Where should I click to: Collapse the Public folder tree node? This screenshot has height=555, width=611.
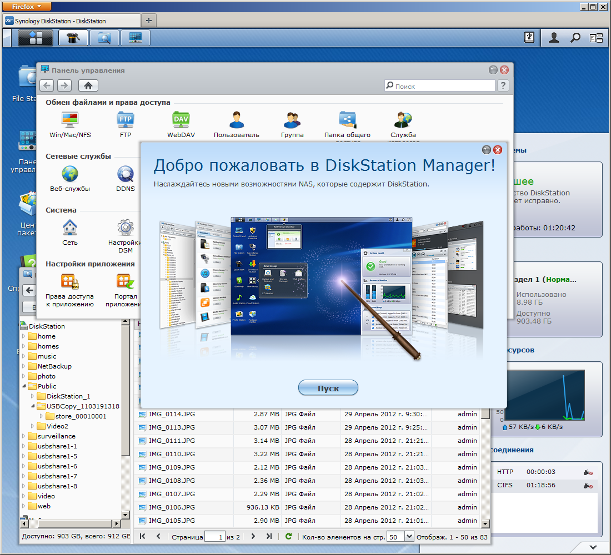[23, 386]
